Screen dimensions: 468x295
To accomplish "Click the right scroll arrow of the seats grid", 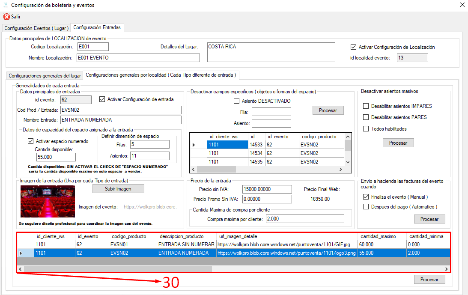I will click(341, 169).
